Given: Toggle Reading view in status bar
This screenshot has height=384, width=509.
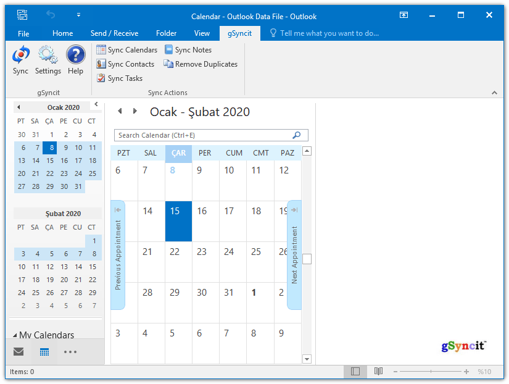Looking at the screenshot, I should 378,372.
